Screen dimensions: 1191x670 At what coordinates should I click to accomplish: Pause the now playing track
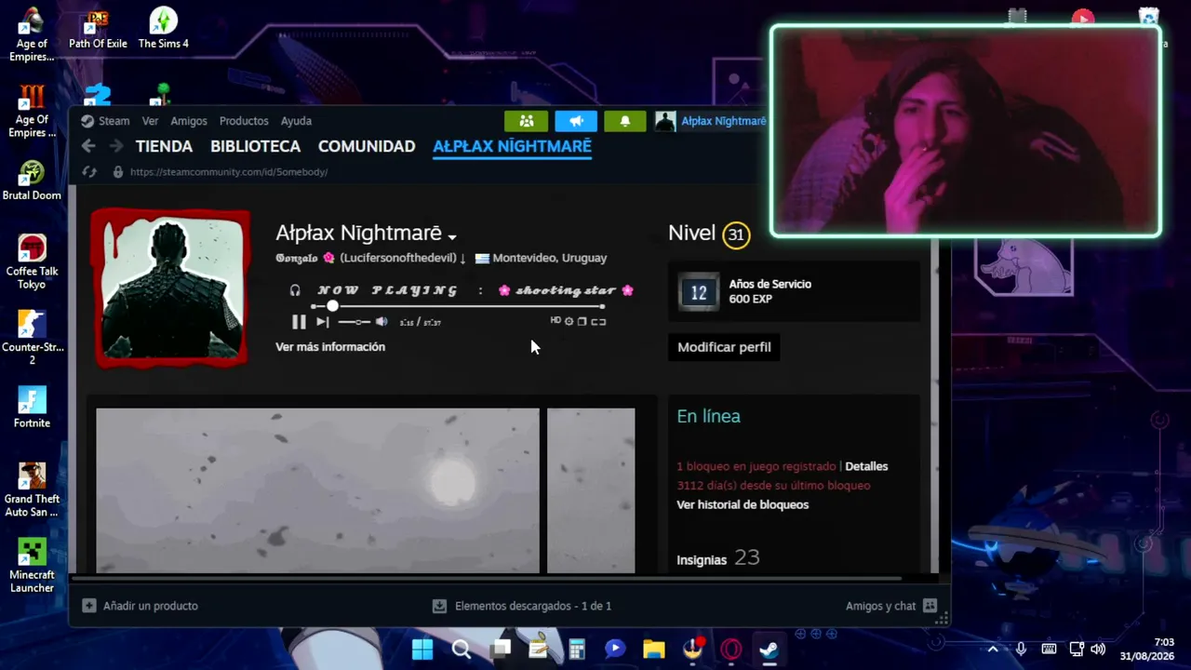point(299,322)
